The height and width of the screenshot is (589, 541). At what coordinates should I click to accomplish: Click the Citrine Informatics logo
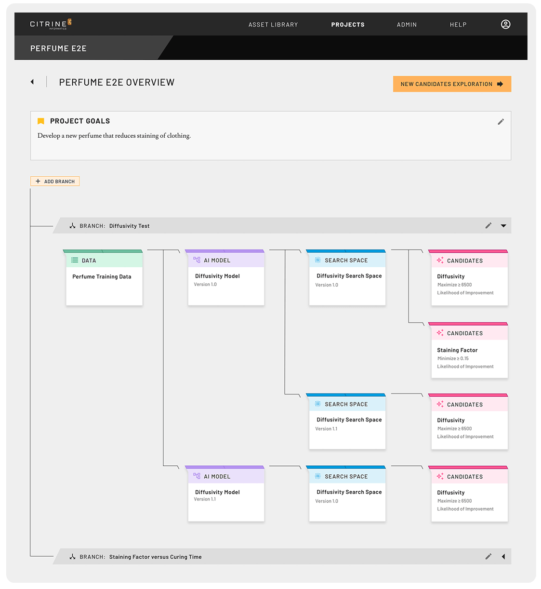51,24
